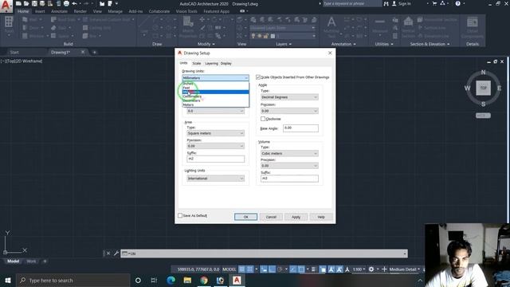
Task: Click the Area Suffix field showing m2
Action: point(215,159)
